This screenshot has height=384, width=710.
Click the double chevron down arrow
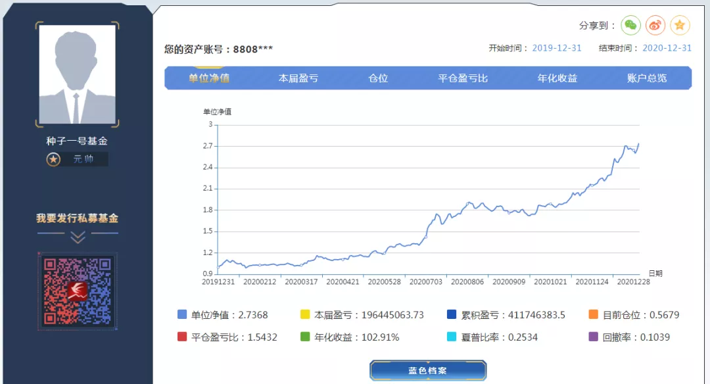point(78,237)
